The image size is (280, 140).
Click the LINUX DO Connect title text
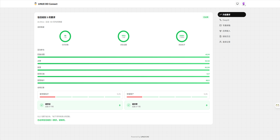tap(48, 4)
